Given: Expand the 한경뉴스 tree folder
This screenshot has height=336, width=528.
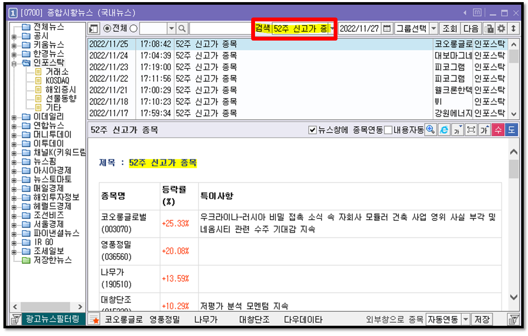Looking at the screenshot, I should point(14,54).
